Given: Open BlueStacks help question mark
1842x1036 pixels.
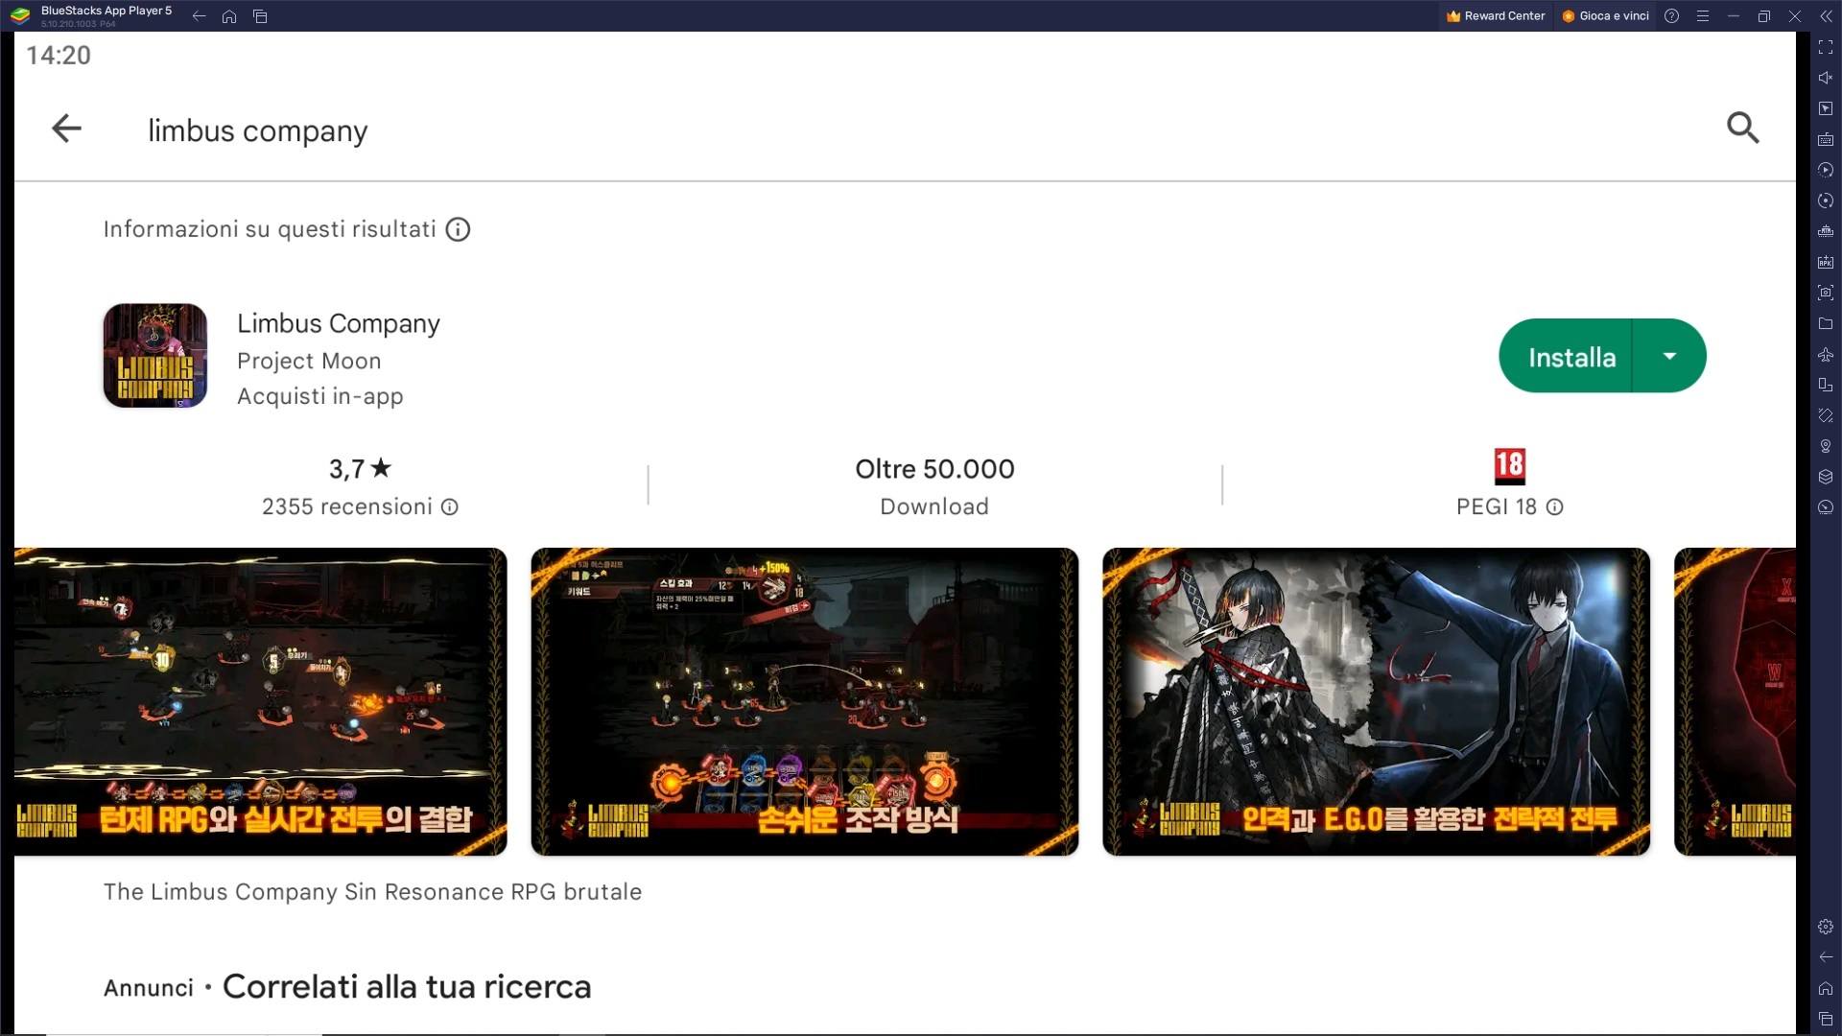Looking at the screenshot, I should 1671,15.
